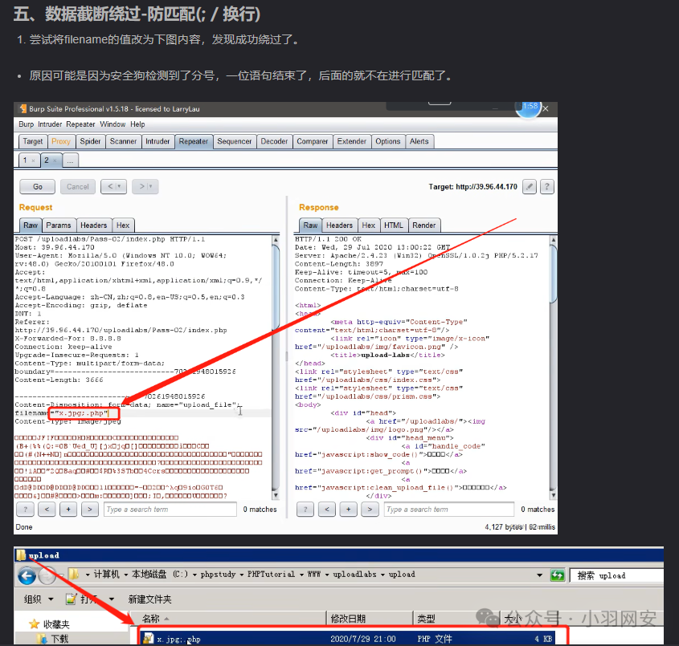Open the Repeater menu in the menu bar
This screenshot has width=679, height=646.
pyautogui.click(x=80, y=124)
